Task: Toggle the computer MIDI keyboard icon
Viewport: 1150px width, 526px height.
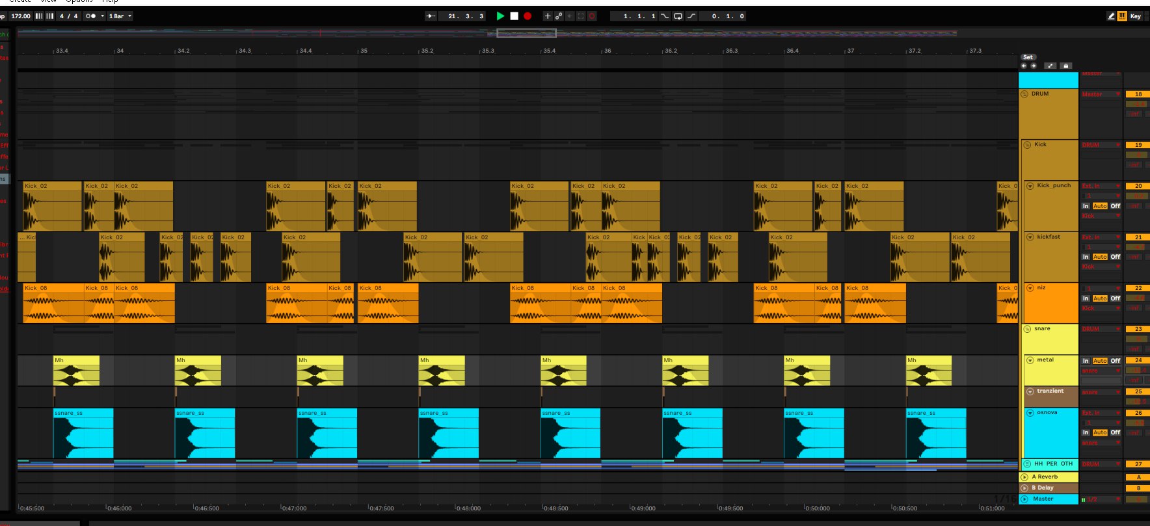Action: (1122, 16)
